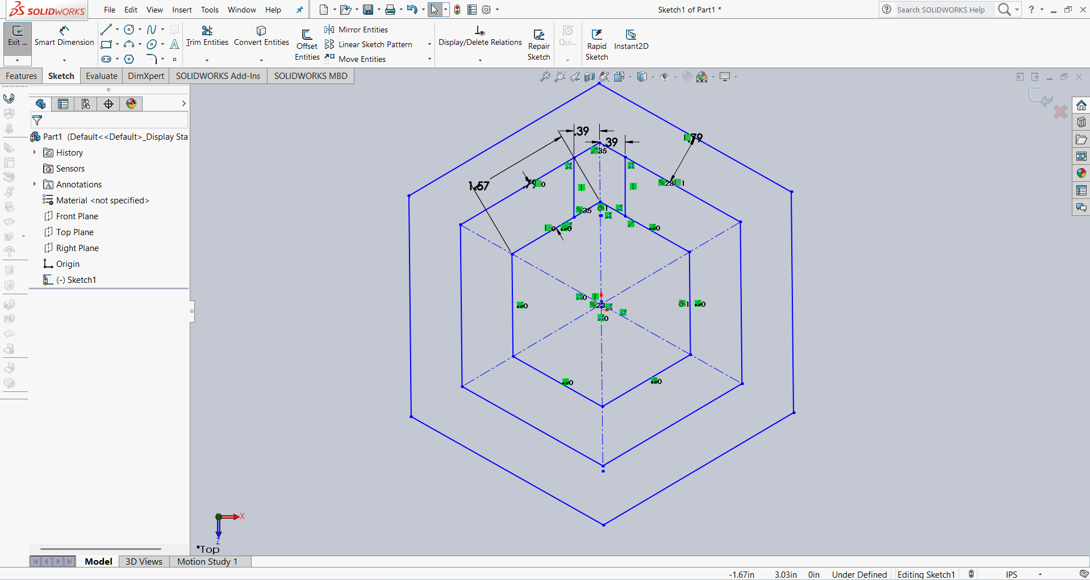Click the Zoom to Area icon

pyautogui.click(x=560, y=77)
